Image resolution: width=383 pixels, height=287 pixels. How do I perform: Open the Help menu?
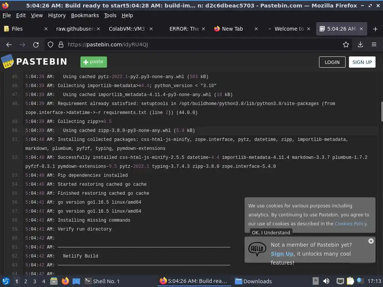point(127,15)
